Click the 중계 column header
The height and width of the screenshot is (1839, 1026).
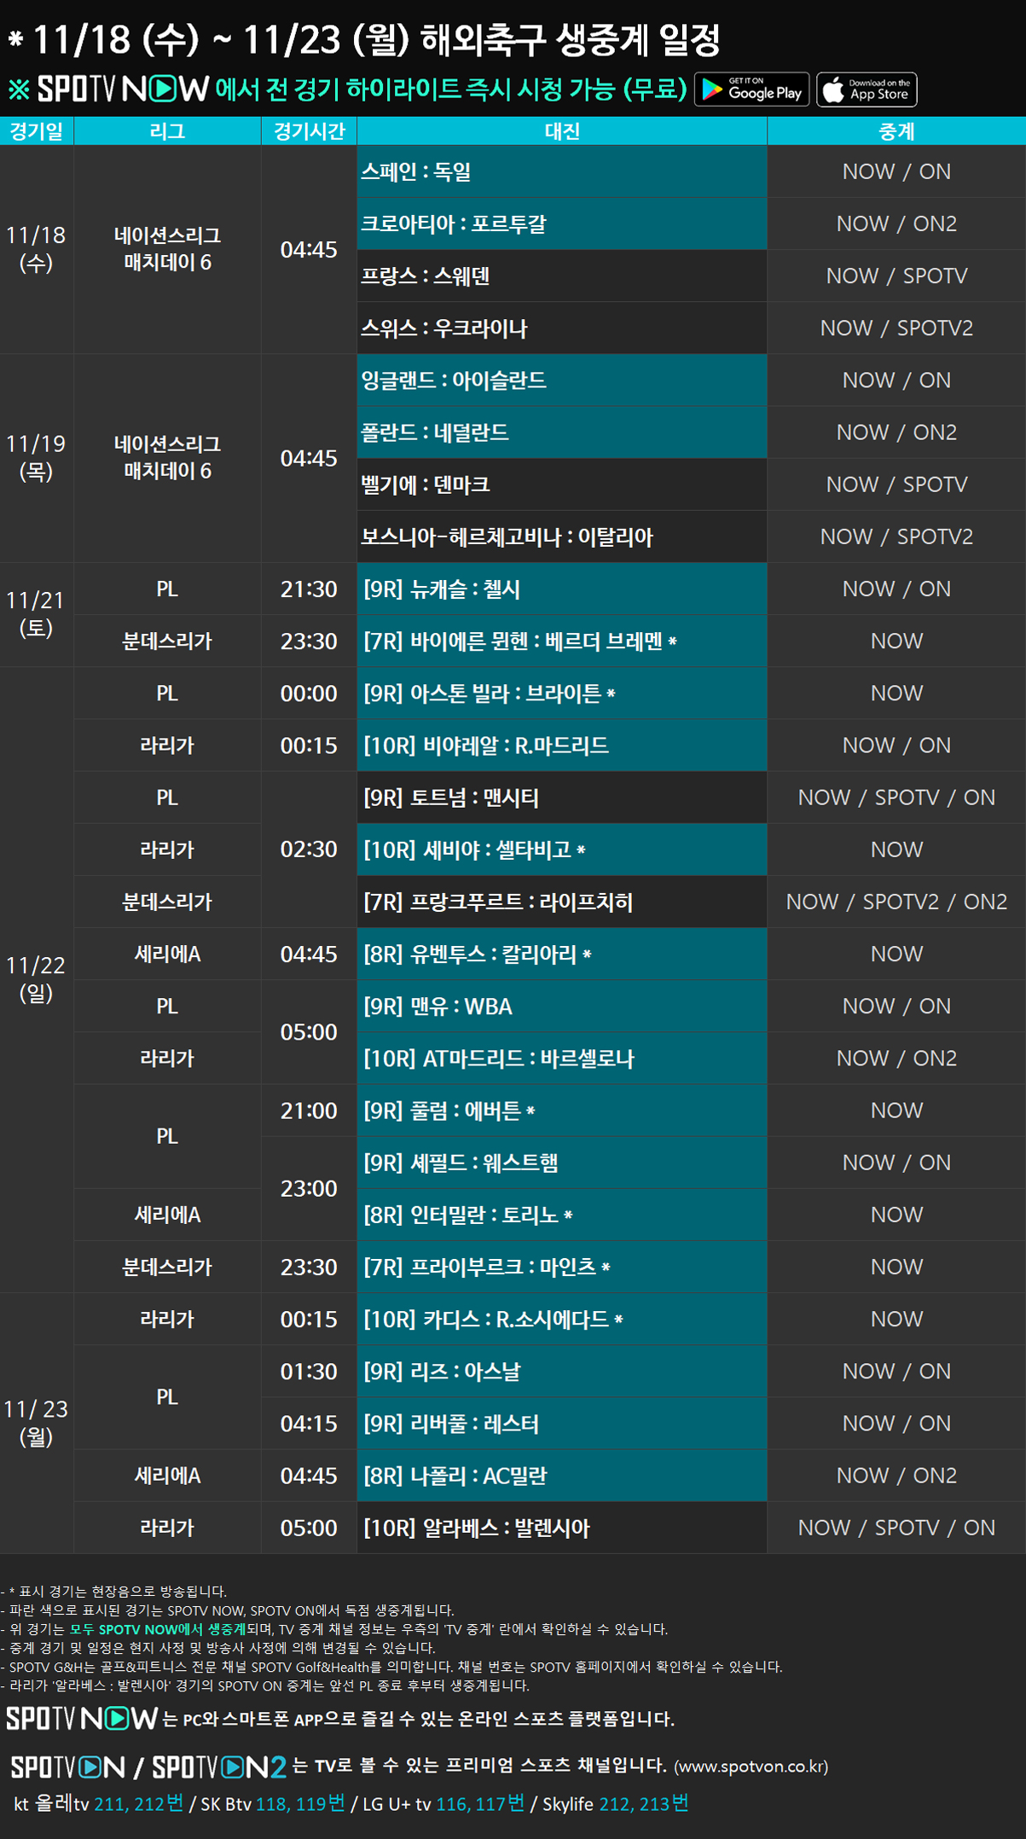[896, 131]
